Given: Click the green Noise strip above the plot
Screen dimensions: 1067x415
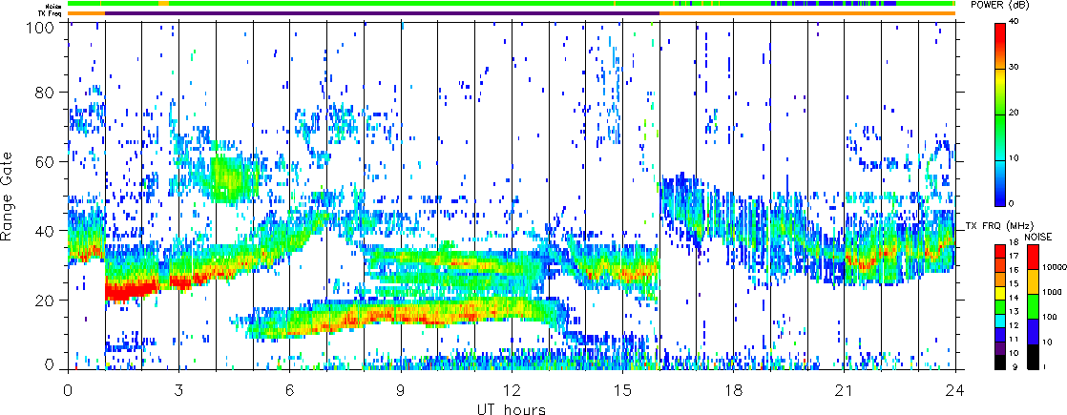Looking at the screenshot, I should point(512,4).
